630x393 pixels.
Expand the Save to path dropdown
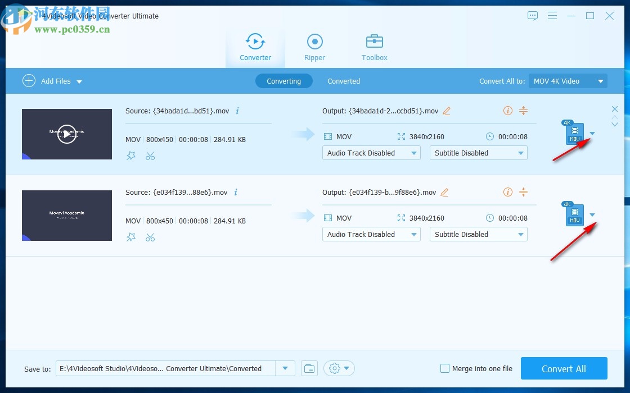(x=285, y=369)
